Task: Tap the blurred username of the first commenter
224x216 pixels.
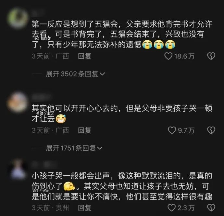Action: [38, 13]
